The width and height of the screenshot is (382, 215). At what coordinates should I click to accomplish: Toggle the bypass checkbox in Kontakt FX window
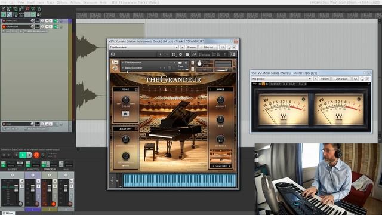click(x=234, y=47)
